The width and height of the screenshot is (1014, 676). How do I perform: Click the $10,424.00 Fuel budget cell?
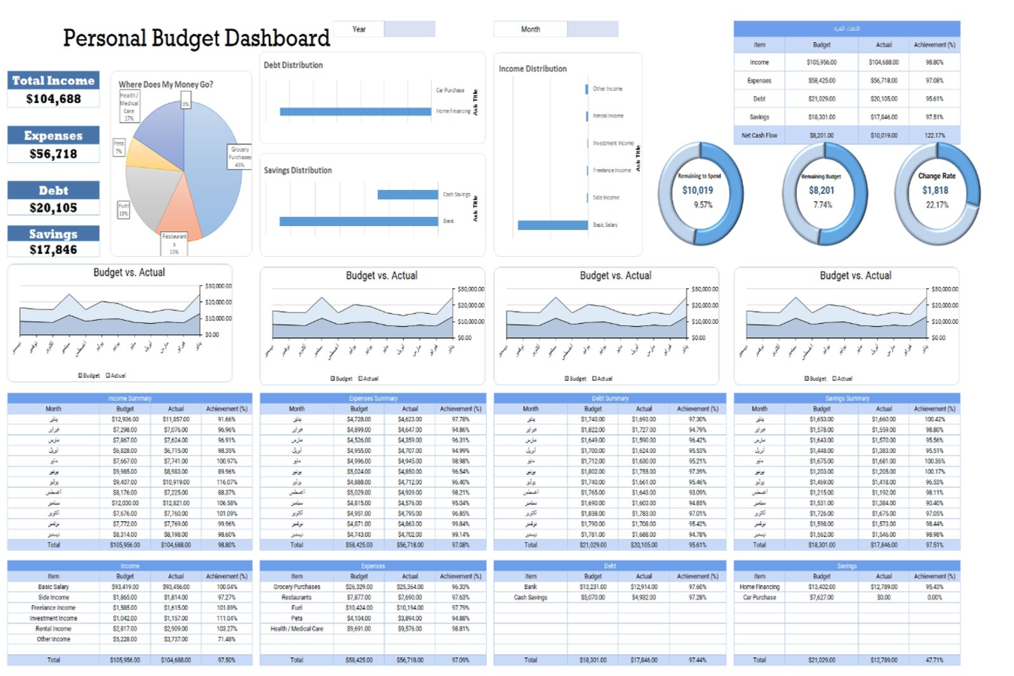(x=359, y=608)
